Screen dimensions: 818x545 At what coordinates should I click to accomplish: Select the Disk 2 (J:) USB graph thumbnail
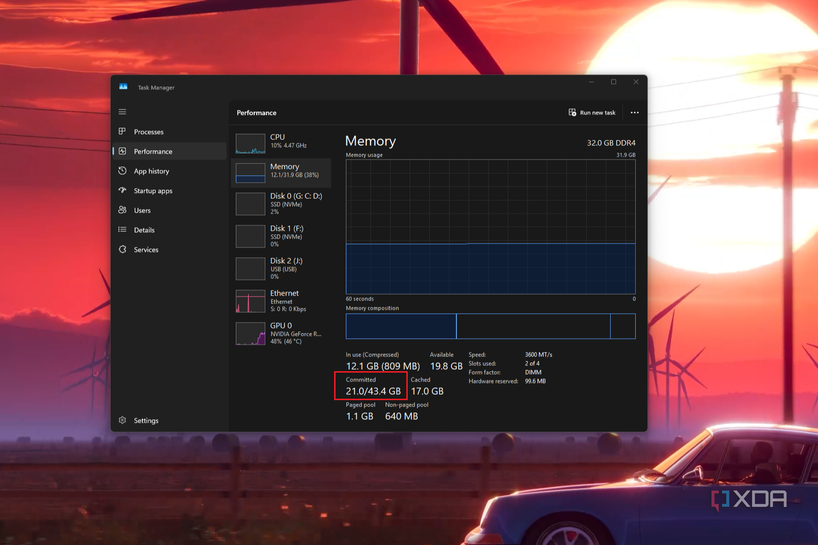click(250, 269)
